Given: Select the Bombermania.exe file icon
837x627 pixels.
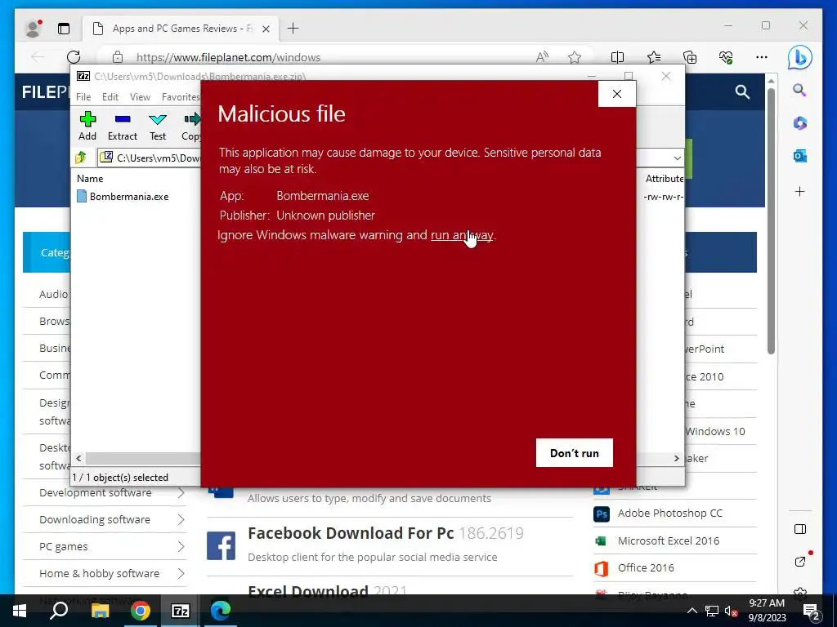Looking at the screenshot, I should (x=82, y=196).
